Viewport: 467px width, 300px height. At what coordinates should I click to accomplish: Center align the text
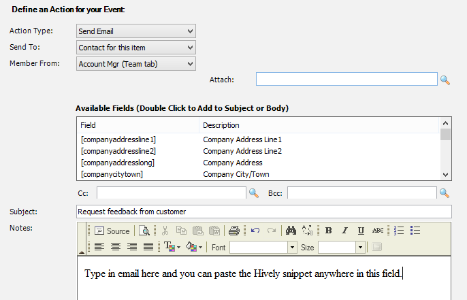[x=116, y=247]
